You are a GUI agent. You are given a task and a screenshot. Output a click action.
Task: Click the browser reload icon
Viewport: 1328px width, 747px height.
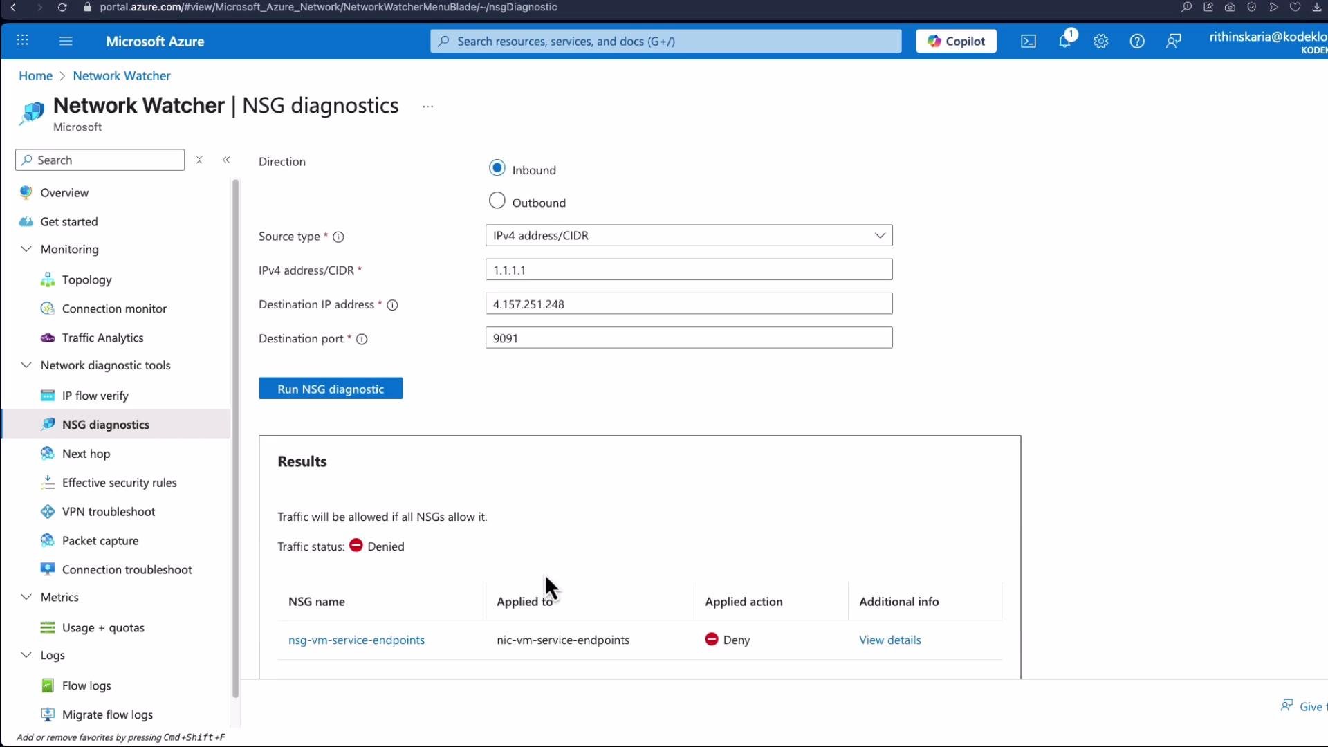62,7
